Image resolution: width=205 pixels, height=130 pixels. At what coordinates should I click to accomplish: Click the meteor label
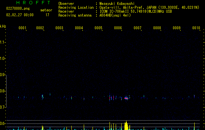pyautogui.click(x=46, y=10)
